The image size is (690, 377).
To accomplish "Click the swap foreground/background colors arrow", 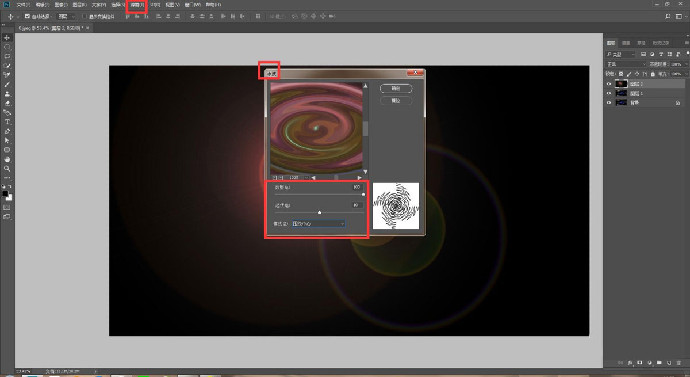I will point(10,187).
